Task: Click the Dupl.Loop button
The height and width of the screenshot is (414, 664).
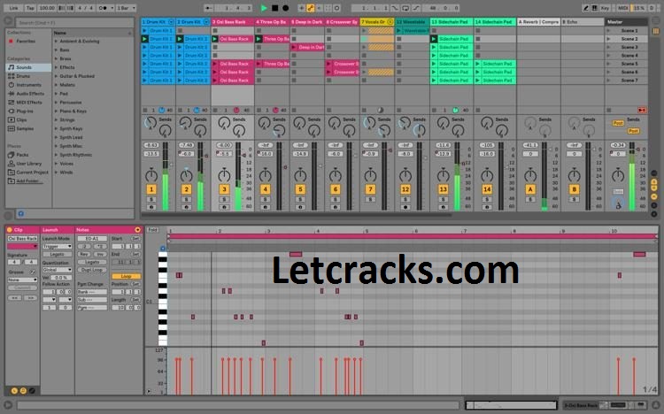Action: tap(92, 270)
